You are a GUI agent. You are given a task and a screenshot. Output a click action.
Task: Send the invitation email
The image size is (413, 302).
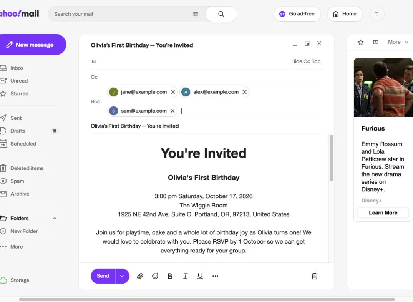(103, 276)
